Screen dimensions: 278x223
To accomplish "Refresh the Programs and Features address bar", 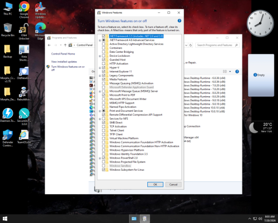I will [191, 45].
